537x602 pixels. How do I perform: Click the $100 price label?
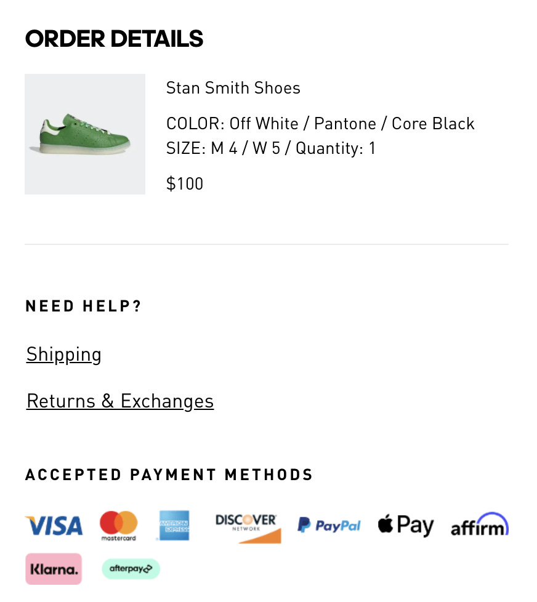click(184, 183)
